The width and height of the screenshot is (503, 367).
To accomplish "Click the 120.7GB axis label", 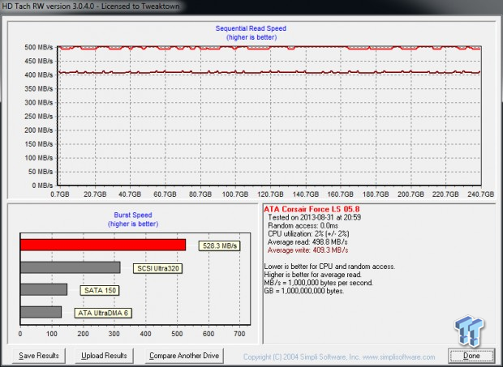I will (x=270, y=194).
